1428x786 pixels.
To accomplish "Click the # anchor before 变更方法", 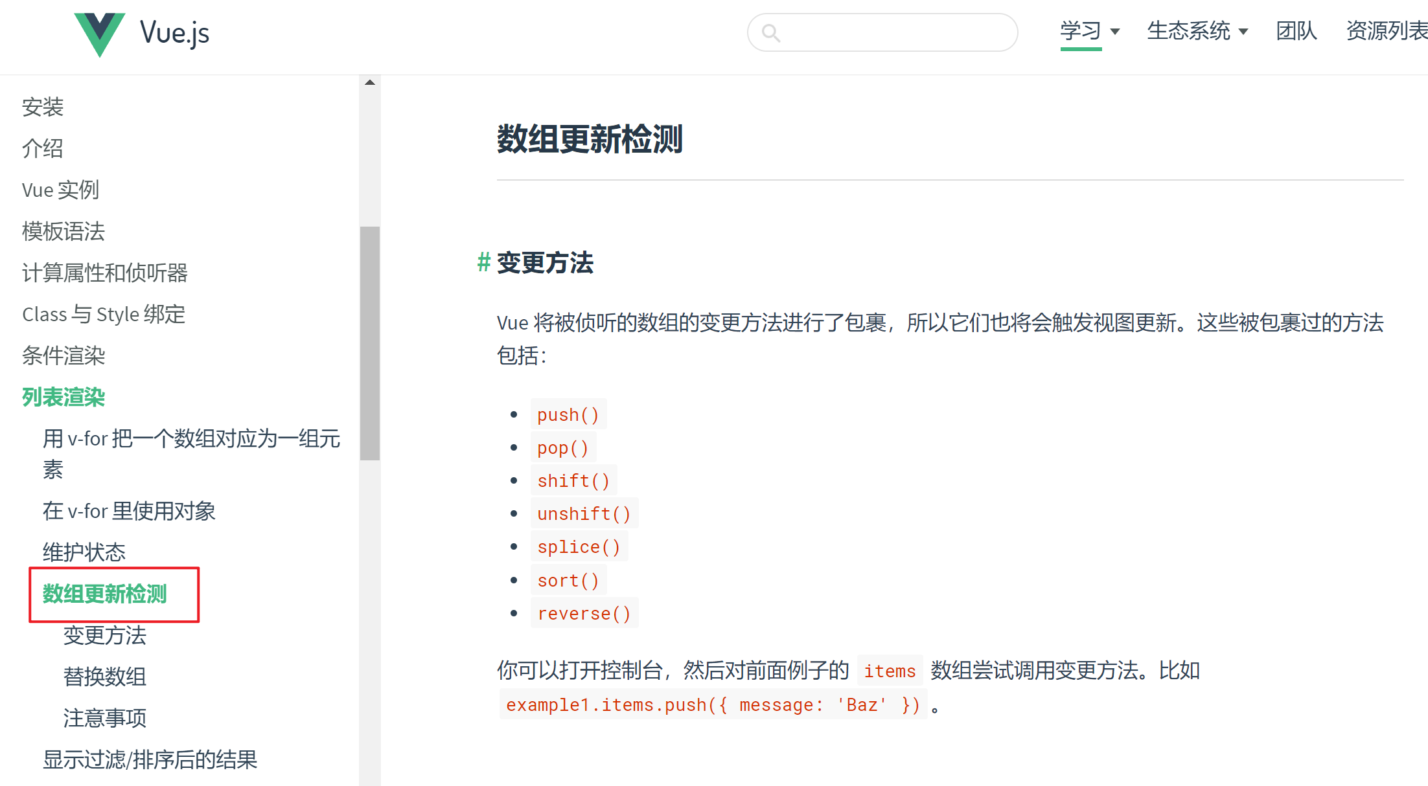I will pos(483,262).
